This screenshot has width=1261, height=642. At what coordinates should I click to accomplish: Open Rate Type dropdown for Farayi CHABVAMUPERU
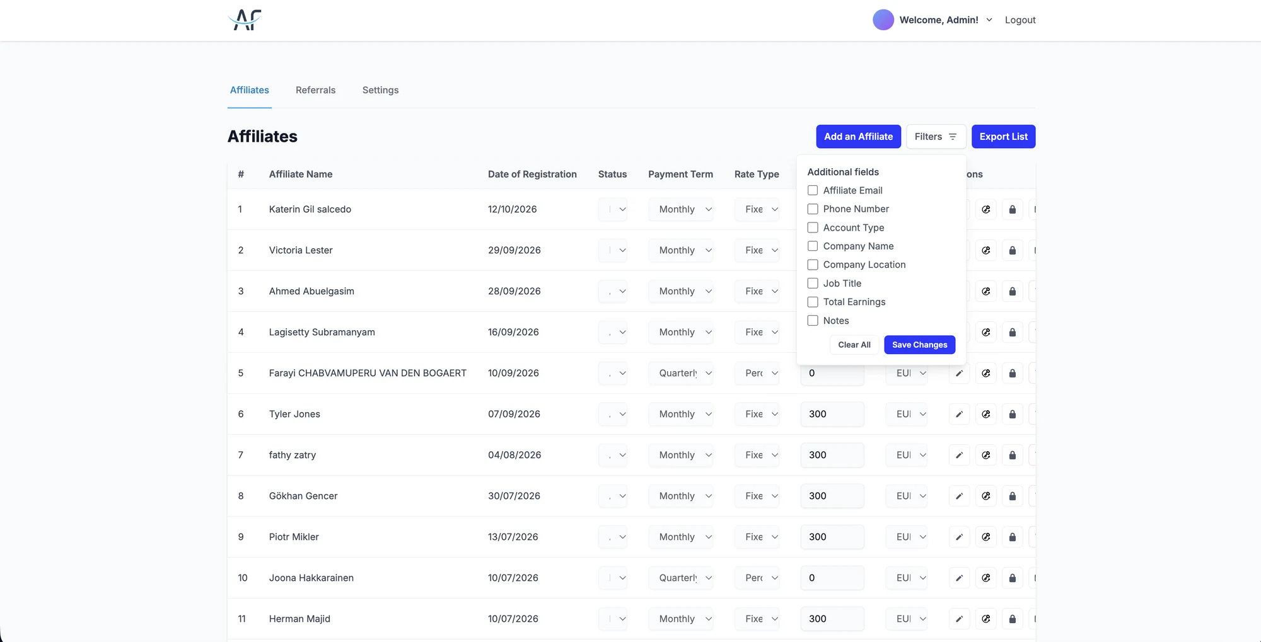(757, 373)
